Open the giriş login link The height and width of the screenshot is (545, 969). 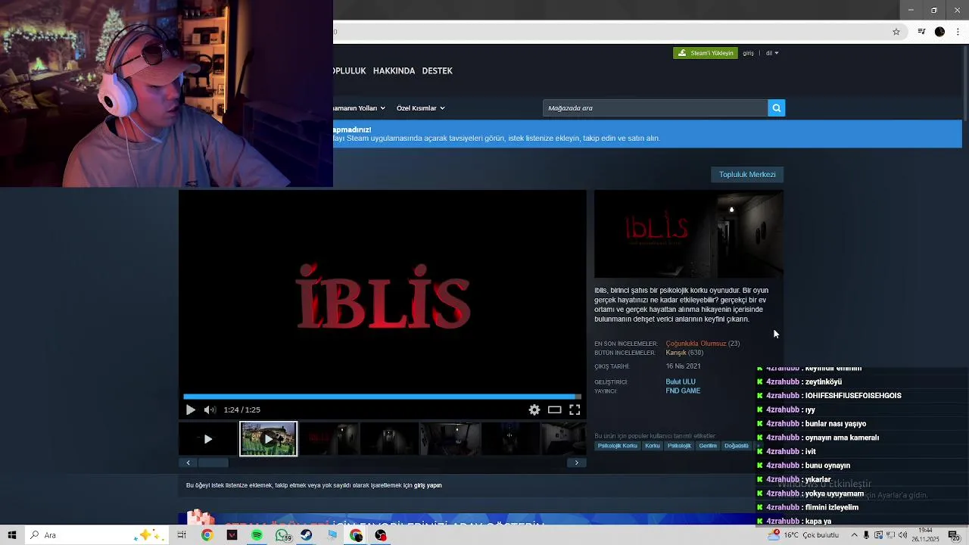pos(748,53)
